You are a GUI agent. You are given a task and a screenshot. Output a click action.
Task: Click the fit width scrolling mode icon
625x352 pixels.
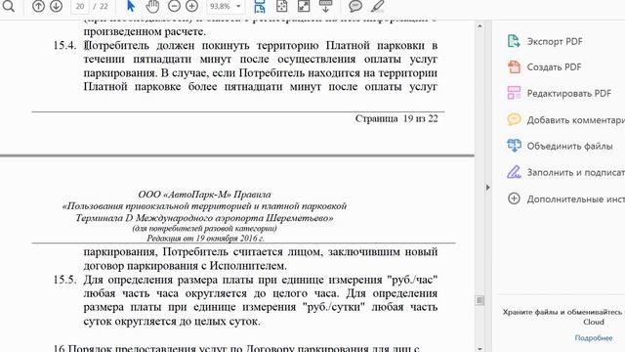coord(260,6)
